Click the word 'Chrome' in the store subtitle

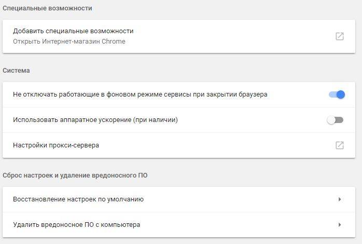pos(114,42)
